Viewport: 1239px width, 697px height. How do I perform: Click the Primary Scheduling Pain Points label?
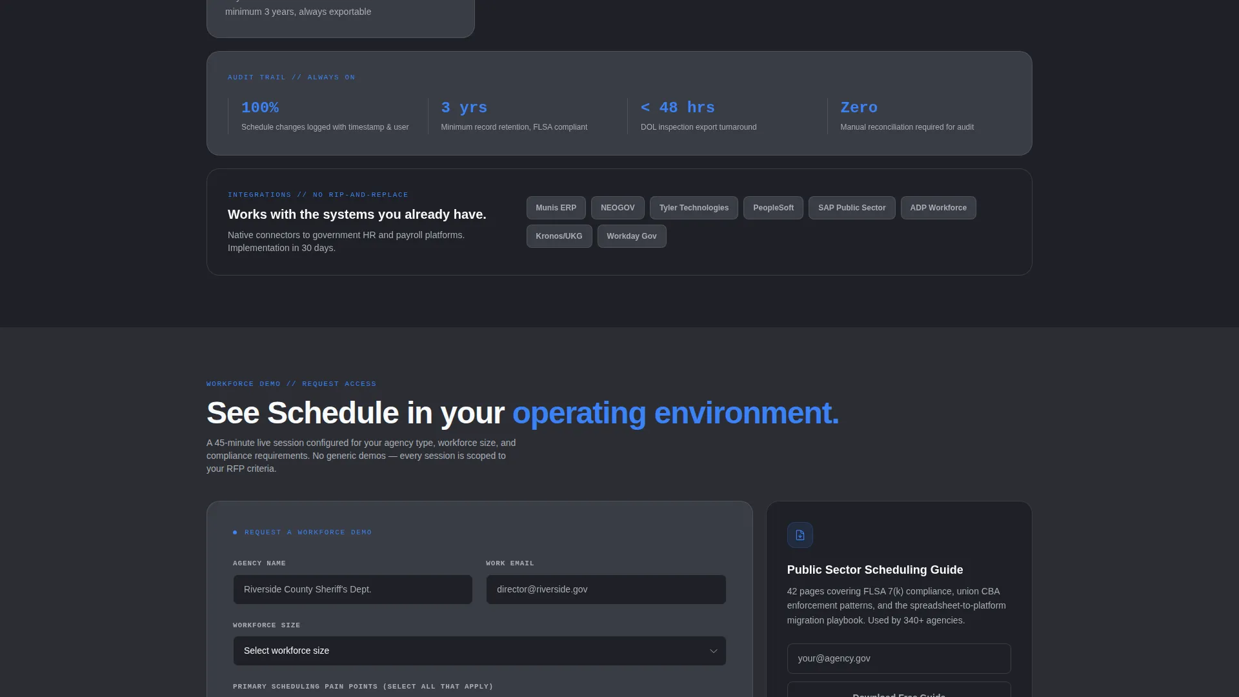pyautogui.click(x=363, y=687)
